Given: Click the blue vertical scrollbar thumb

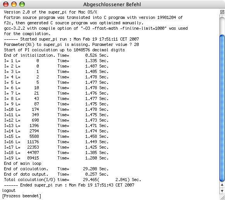Looking at the screenshot, I should point(222,108).
